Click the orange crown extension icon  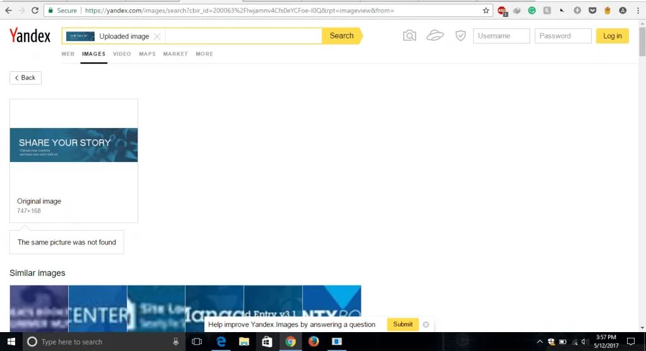[608, 10]
